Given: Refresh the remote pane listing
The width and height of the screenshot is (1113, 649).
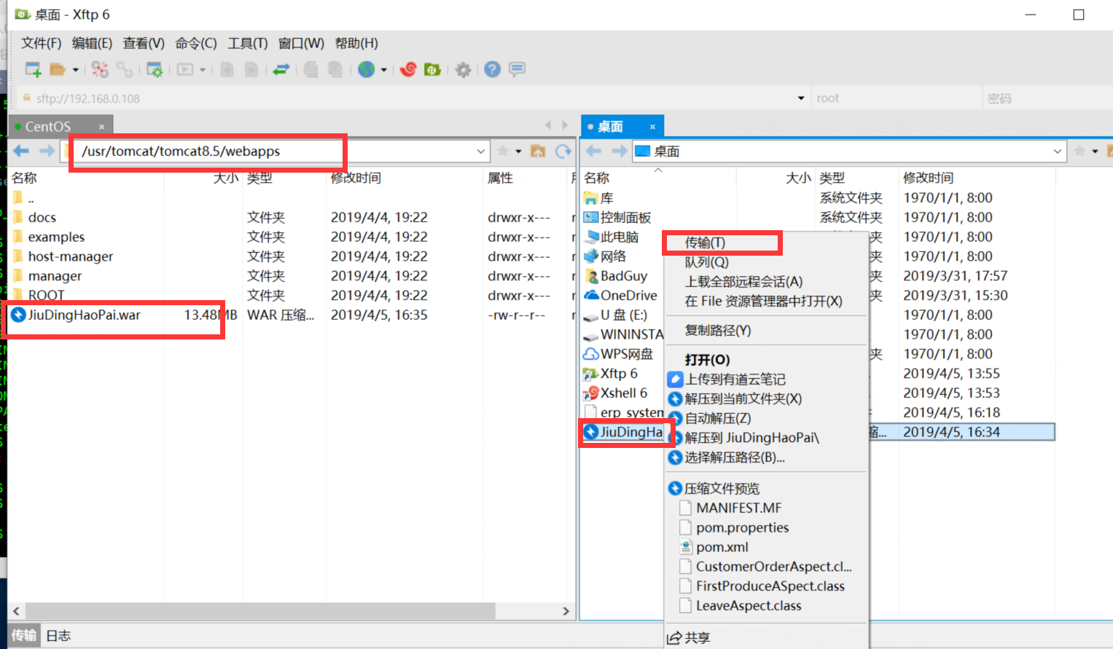Looking at the screenshot, I should (563, 151).
